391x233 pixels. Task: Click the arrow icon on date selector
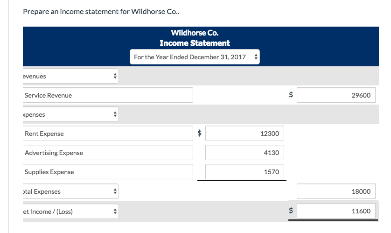(256, 57)
